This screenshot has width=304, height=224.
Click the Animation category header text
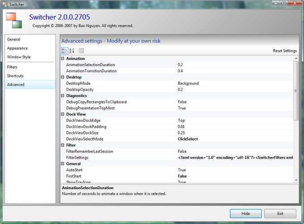point(76,59)
